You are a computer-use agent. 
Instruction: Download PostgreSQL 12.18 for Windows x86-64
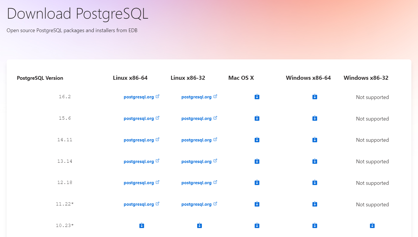315,182
